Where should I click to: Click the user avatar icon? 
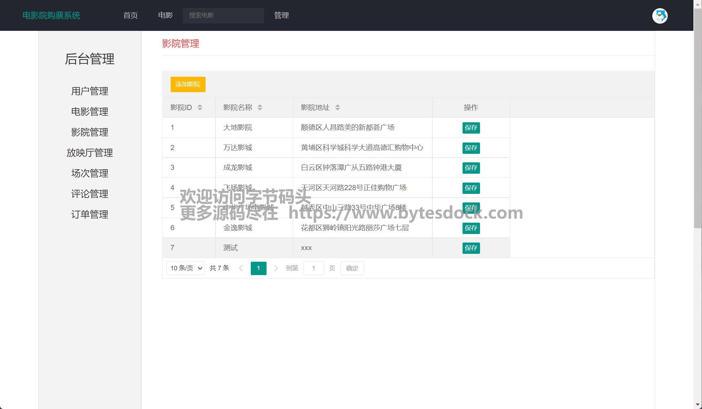660,16
